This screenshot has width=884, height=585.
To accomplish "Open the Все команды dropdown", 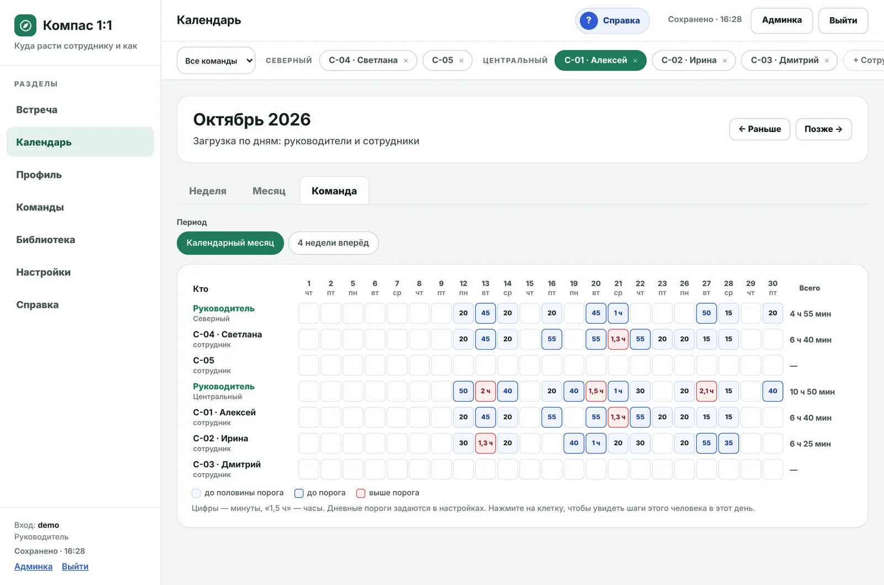I will pos(216,60).
